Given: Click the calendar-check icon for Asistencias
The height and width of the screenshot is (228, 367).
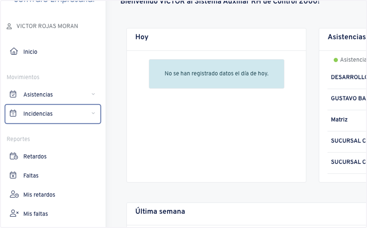Looking at the screenshot, I should pos(13,94).
